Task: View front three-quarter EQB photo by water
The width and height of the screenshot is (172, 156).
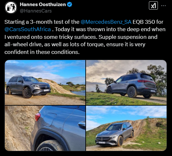Action: click(45, 82)
